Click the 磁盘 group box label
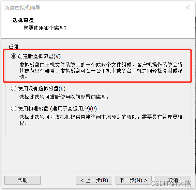Viewport: 196px width, 190px height. [x=14, y=47]
